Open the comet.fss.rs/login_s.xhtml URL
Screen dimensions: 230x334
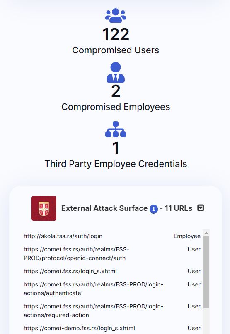[x=70, y=271]
